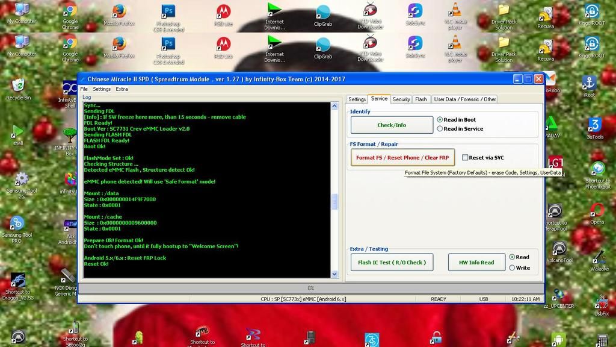The image size is (616, 347).
Task: Switch to the Security tab
Action: [x=401, y=99]
